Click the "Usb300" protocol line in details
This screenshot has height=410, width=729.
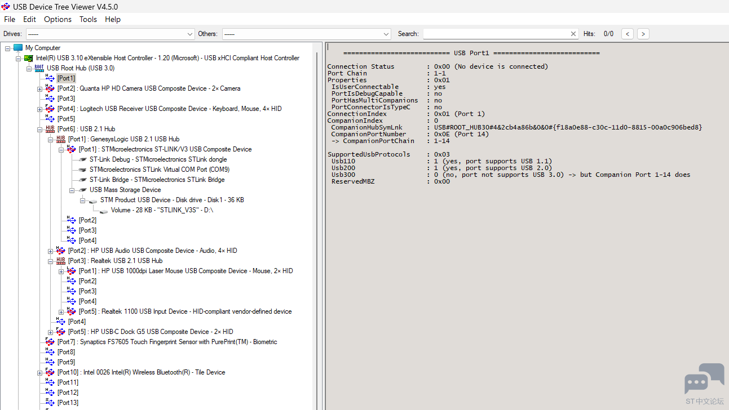pos(511,175)
